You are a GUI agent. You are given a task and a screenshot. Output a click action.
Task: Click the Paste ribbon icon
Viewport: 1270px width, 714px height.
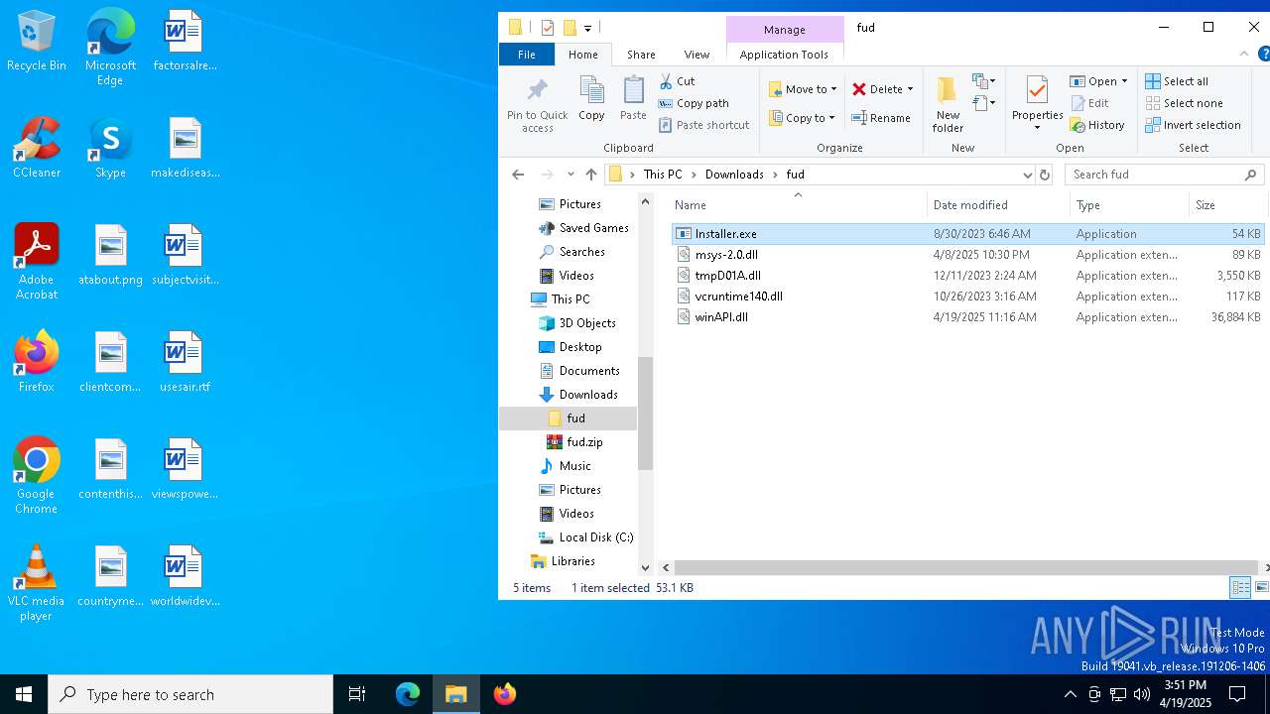(x=633, y=99)
